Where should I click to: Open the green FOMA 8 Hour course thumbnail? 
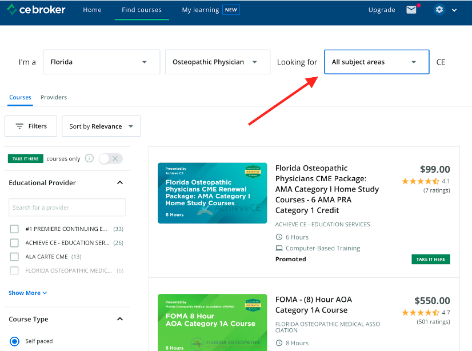tap(212, 322)
